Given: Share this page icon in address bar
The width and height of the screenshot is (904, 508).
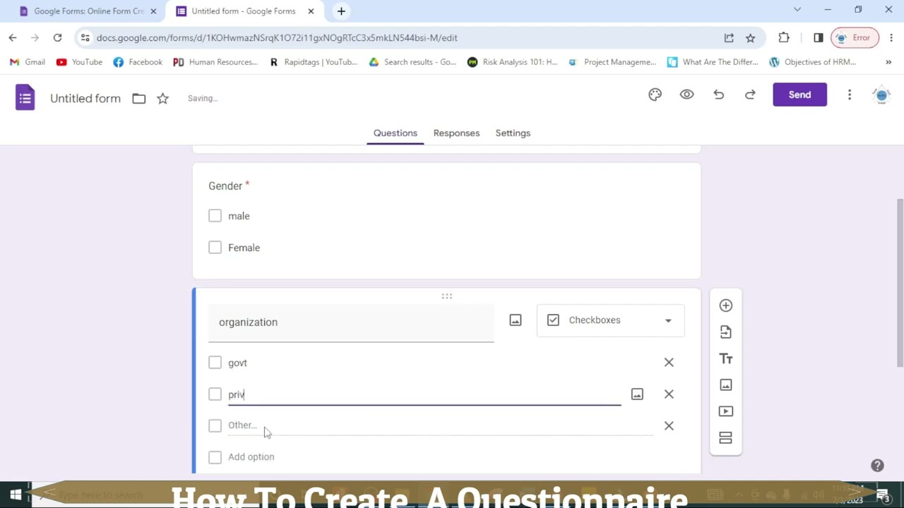Looking at the screenshot, I should coord(729,37).
